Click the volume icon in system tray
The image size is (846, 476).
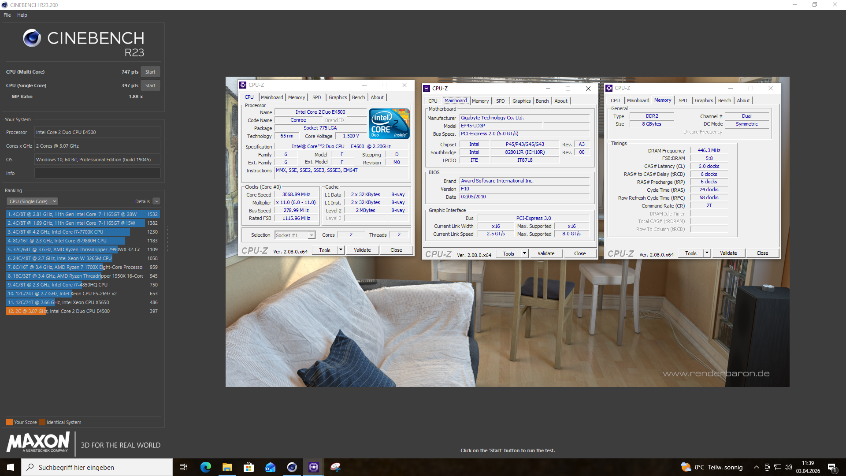point(788,467)
